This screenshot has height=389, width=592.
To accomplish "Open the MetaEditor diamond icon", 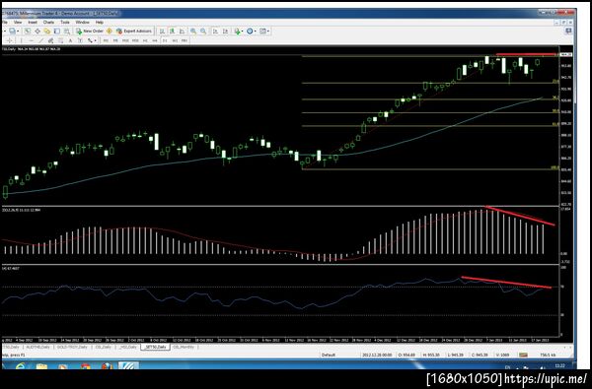I will coord(110,32).
